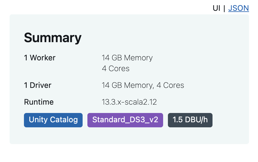Open the JSON view link
The image size is (258, 162).
pos(238,8)
